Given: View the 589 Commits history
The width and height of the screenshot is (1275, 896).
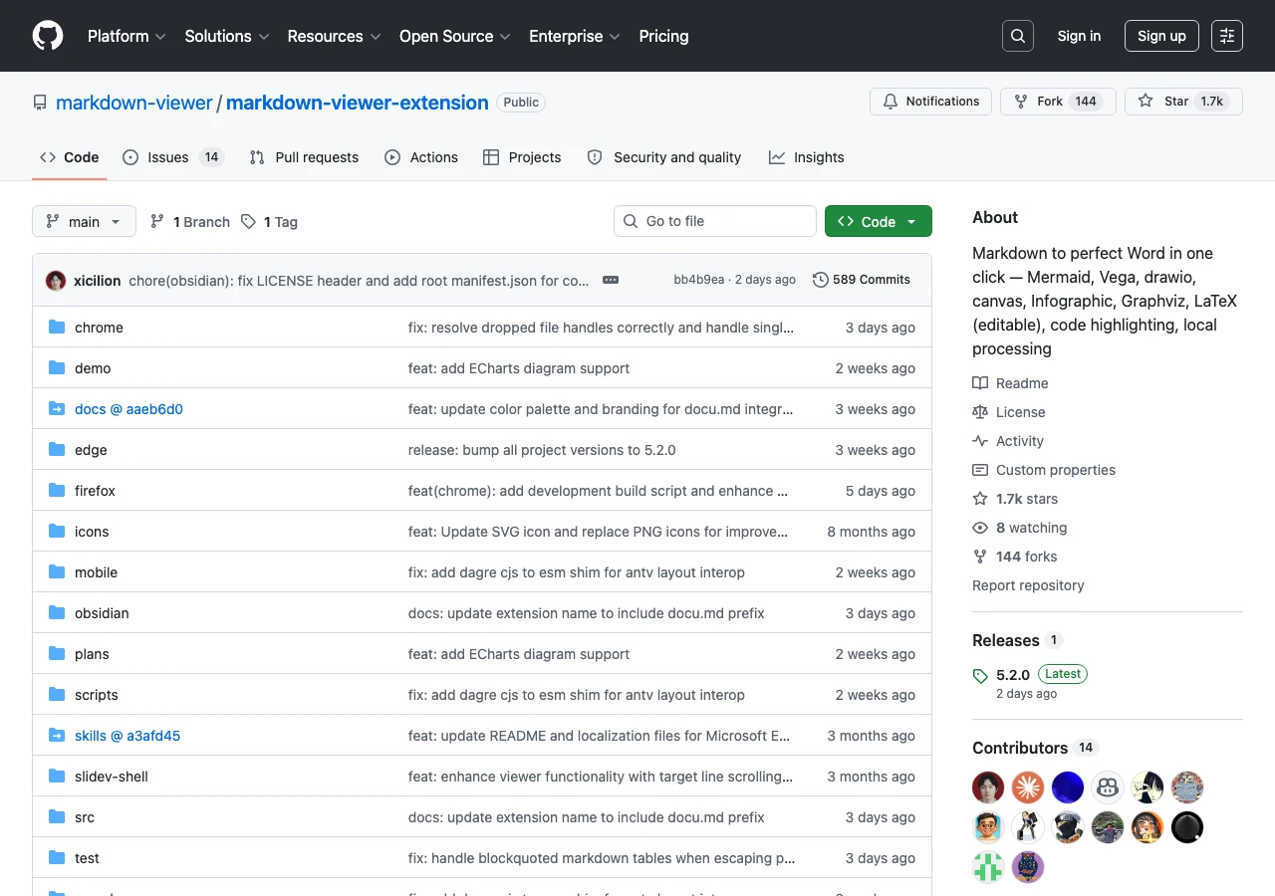Looking at the screenshot, I should pyautogui.click(x=862, y=280).
